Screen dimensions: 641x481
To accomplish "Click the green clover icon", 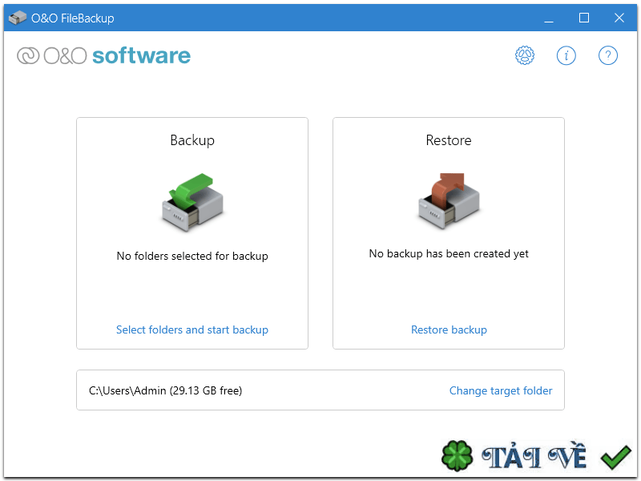I will tap(457, 455).
